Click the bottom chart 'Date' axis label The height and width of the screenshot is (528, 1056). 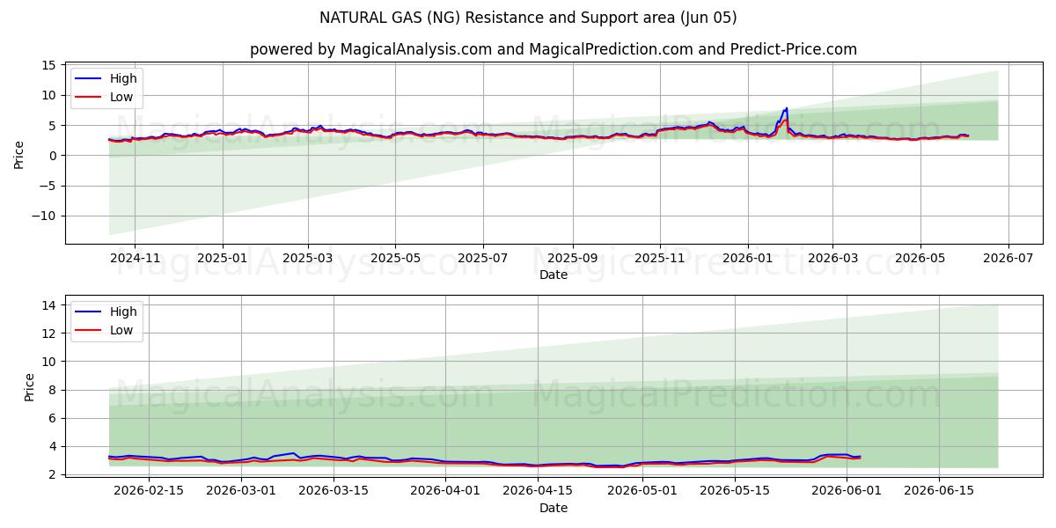pos(554,509)
